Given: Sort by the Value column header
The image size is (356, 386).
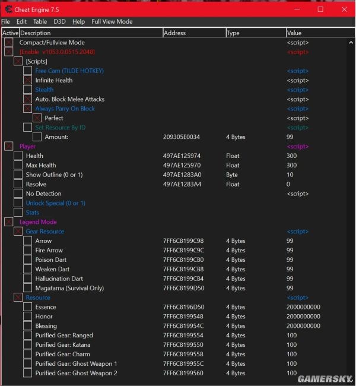Looking at the screenshot, I should 320,33.
